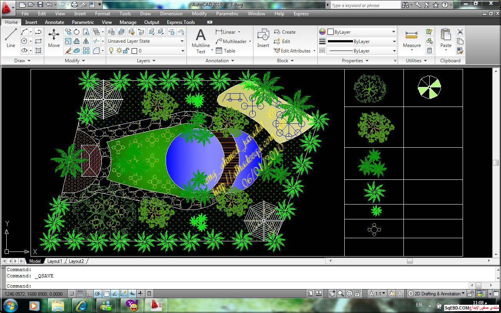Click the Create block button
Image resolution: width=501 pixels, height=313 pixels.
(285, 32)
